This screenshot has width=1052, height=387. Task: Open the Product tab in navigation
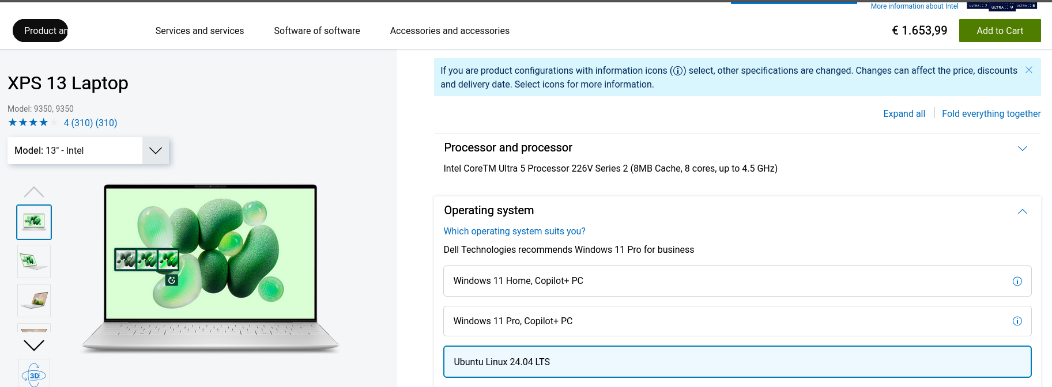(x=40, y=31)
